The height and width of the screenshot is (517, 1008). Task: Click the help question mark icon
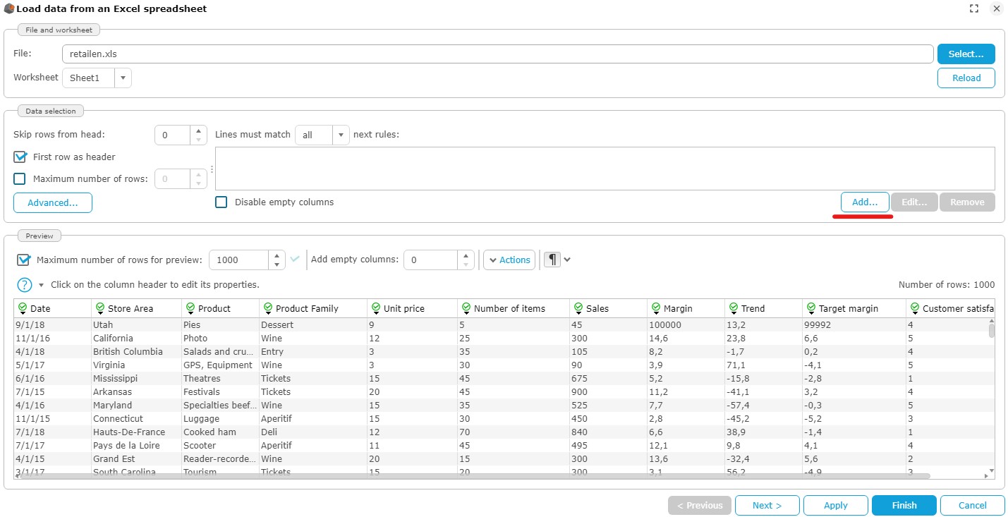click(x=25, y=285)
